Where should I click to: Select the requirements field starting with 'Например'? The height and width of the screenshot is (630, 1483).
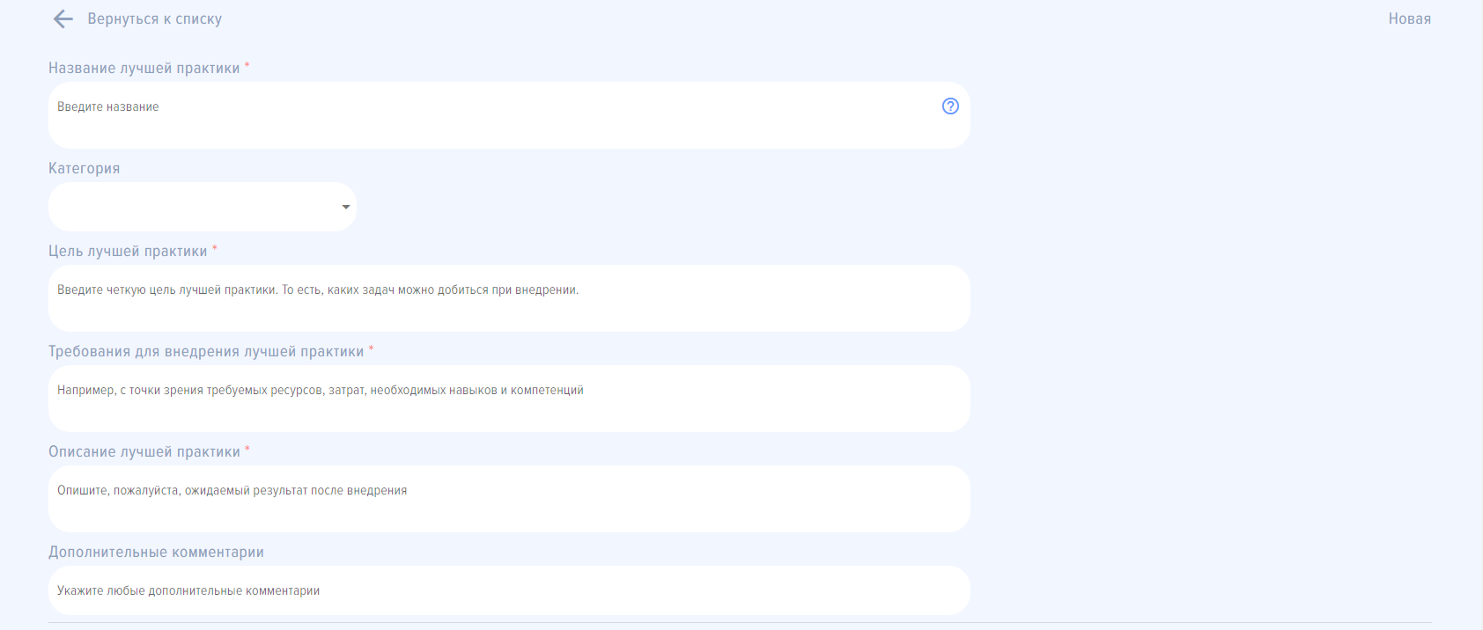tap(509, 398)
